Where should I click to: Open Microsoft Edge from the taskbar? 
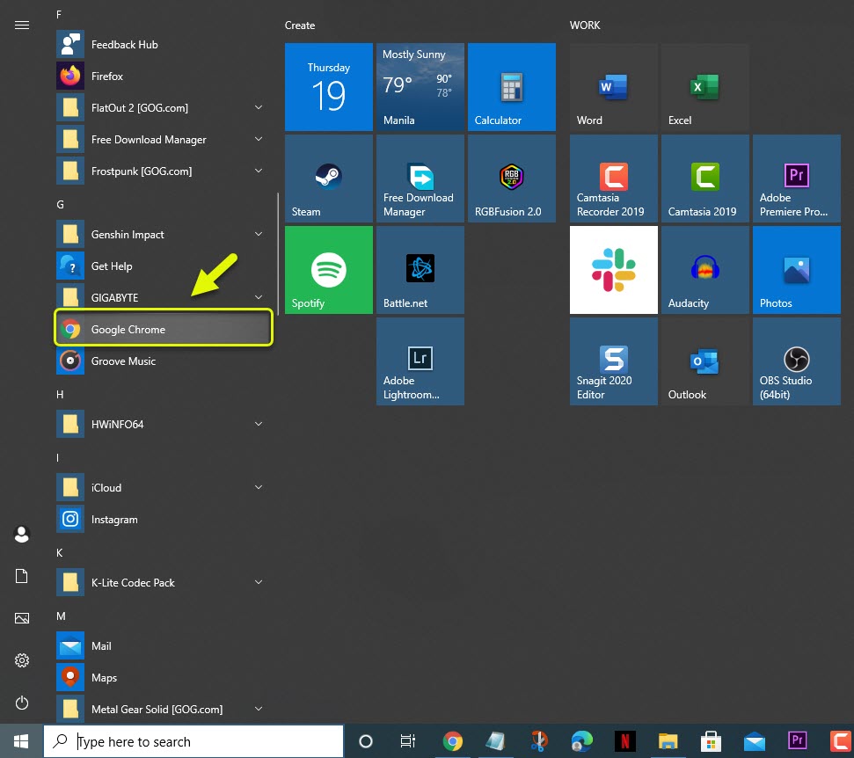[x=581, y=741]
